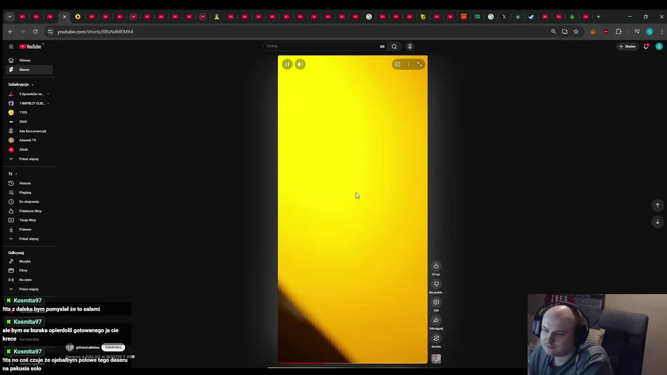Dislike the Short with thumbs down
This screenshot has height=375, width=667.
point(436,284)
